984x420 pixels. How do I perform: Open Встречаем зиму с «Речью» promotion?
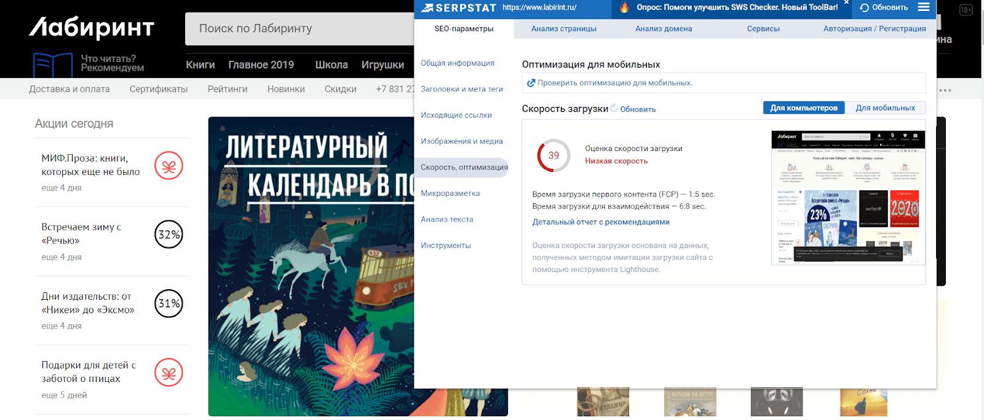pos(81,233)
